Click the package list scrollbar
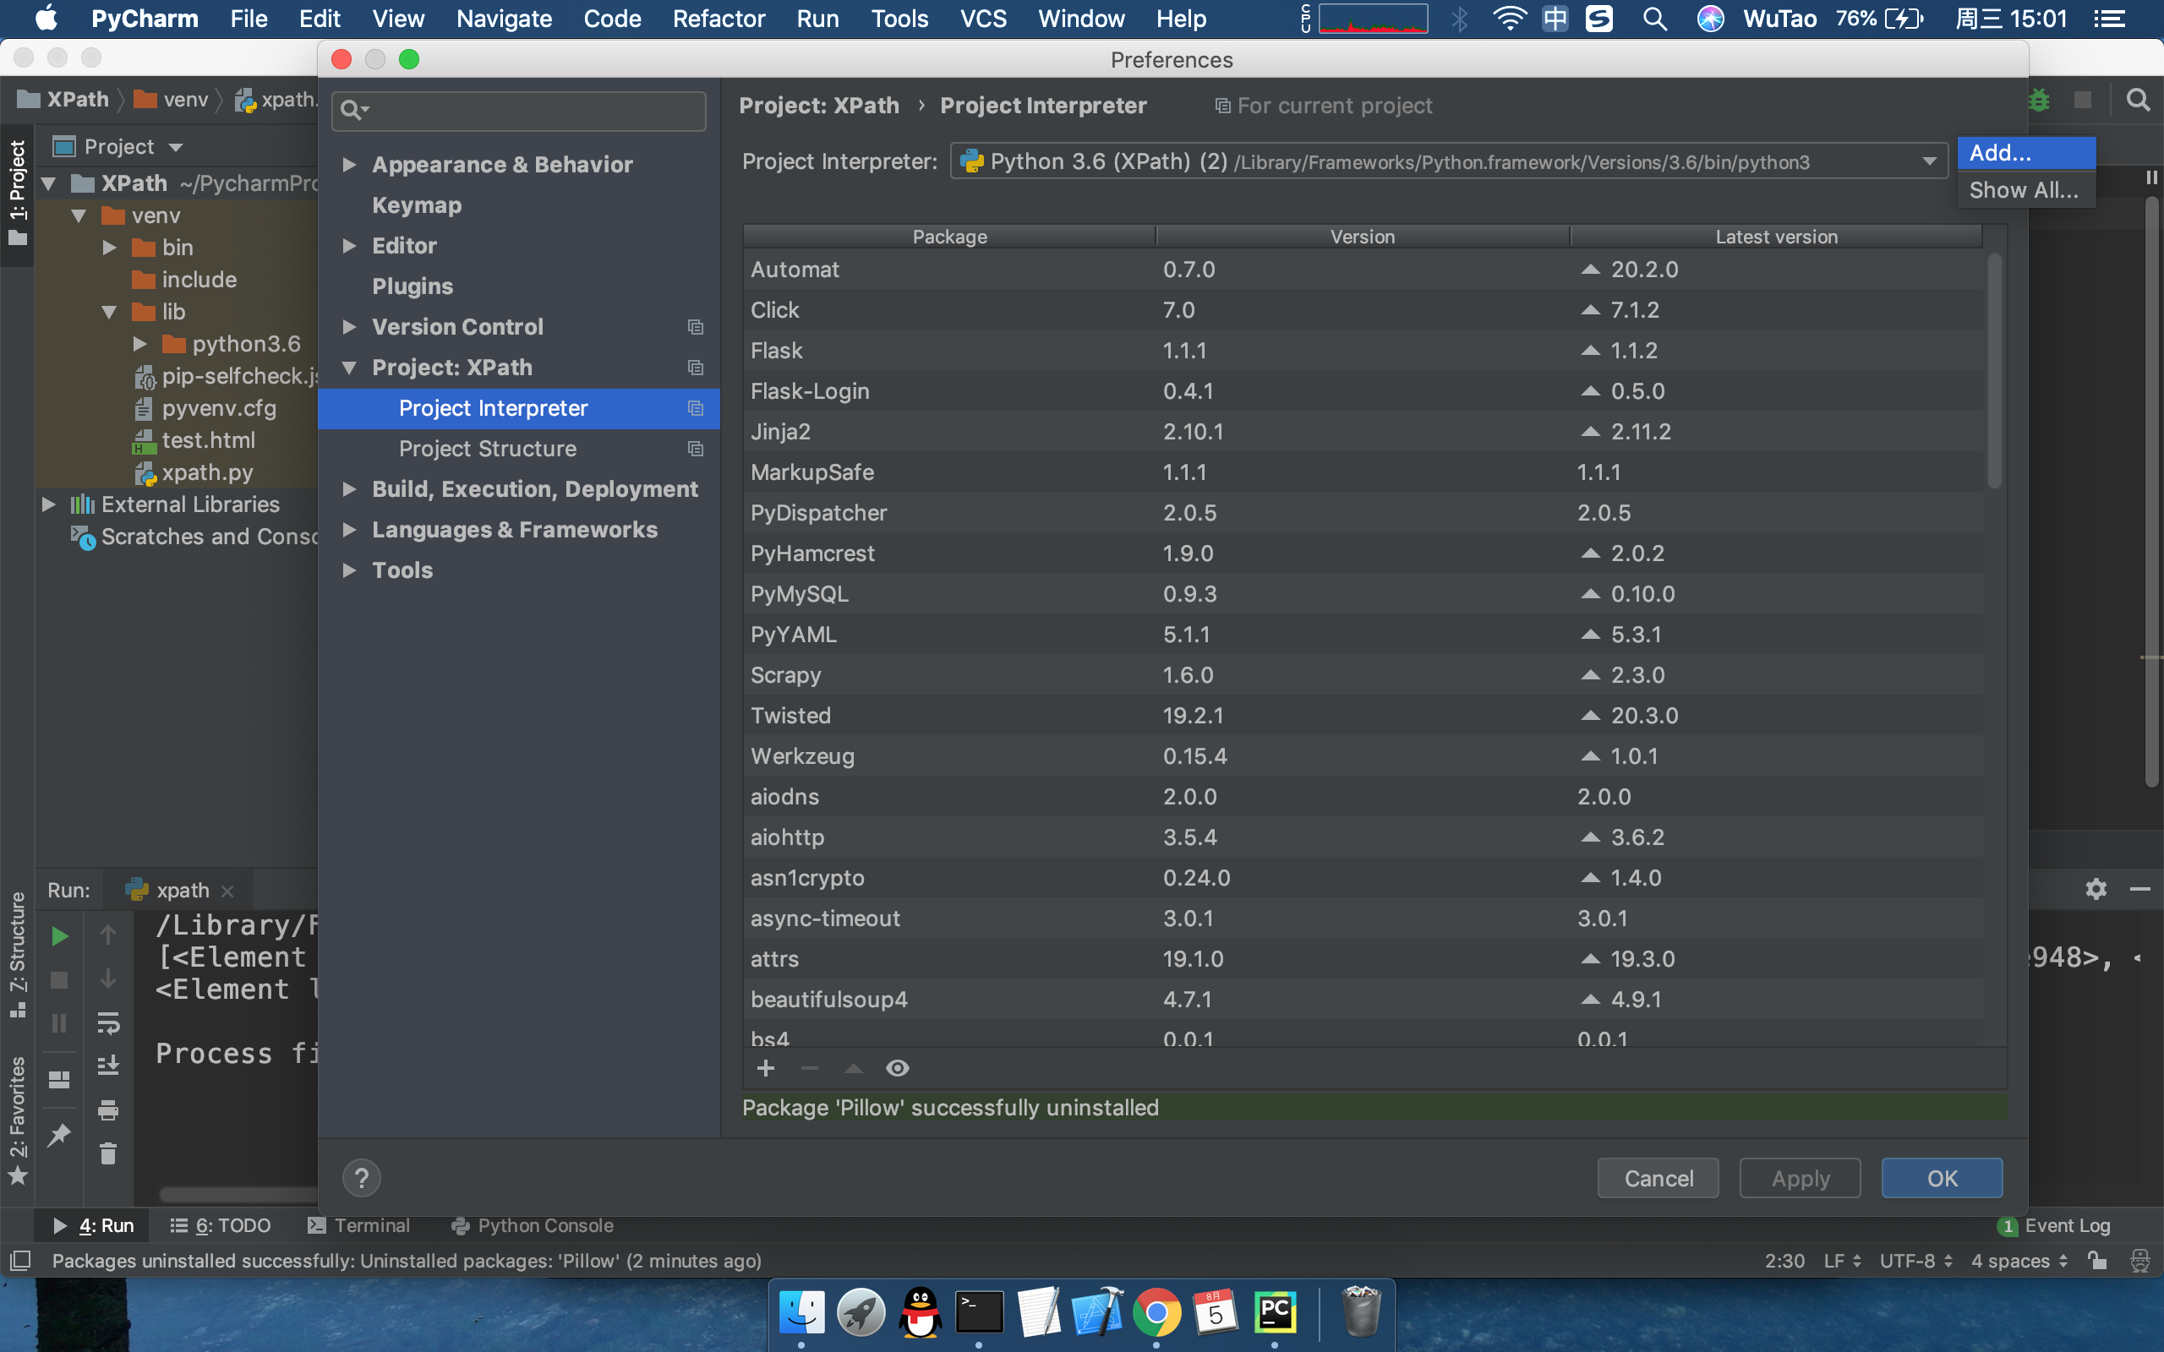This screenshot has height=1352, width=2164. point(1993,371)
